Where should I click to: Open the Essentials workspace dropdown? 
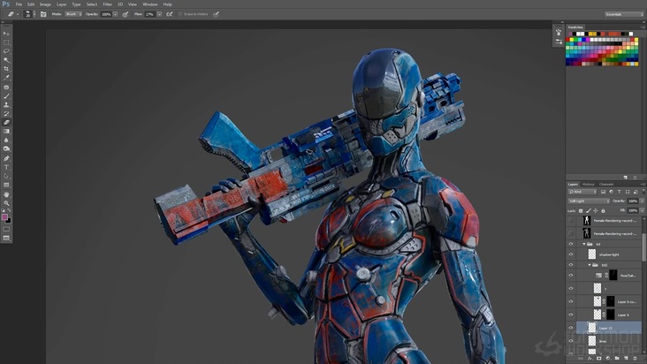click(624, 14)
